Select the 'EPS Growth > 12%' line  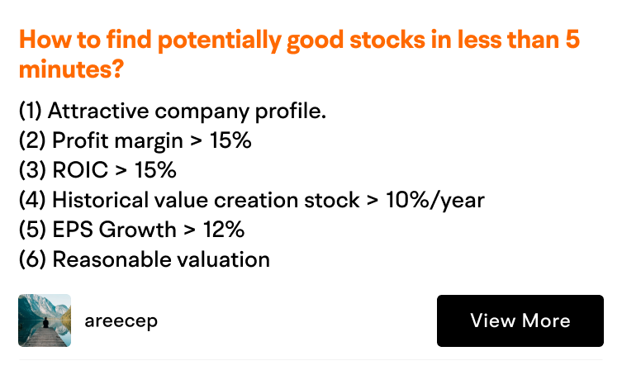tap(131, 230)
